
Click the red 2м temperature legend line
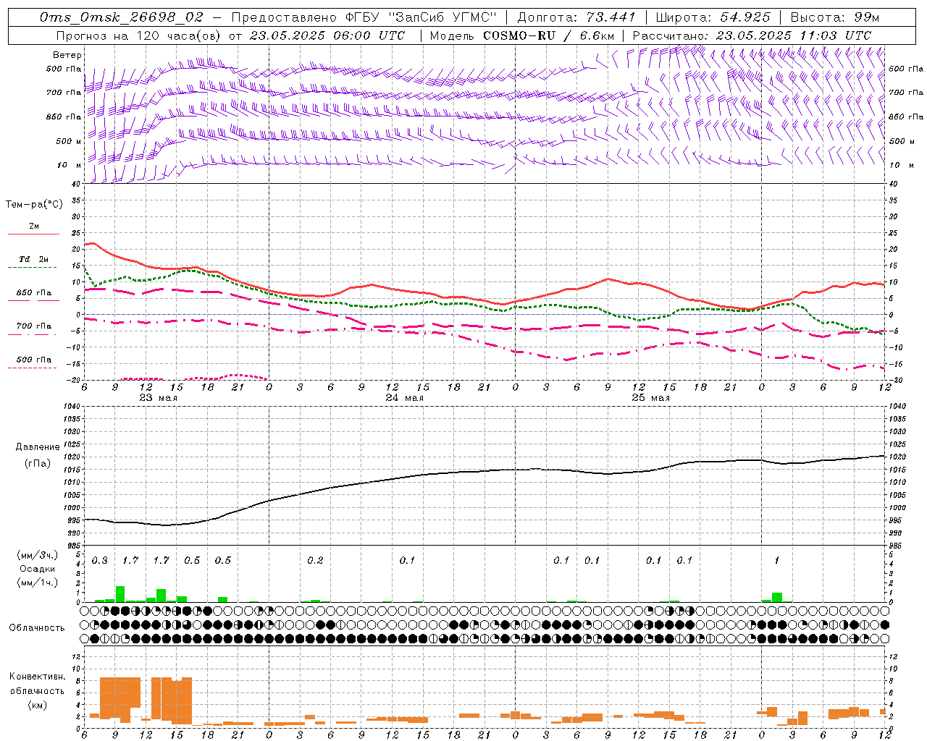pyautogui.click(x=33, y=234)
